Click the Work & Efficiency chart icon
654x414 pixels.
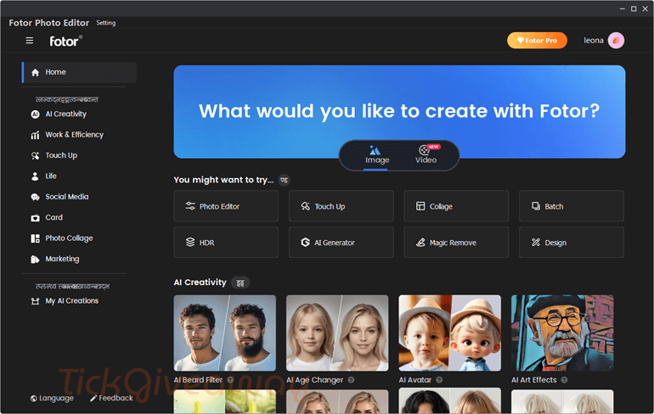(35, 135)
